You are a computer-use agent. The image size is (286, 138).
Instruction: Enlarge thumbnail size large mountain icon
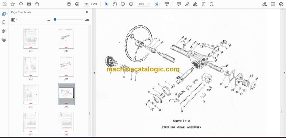87,20
